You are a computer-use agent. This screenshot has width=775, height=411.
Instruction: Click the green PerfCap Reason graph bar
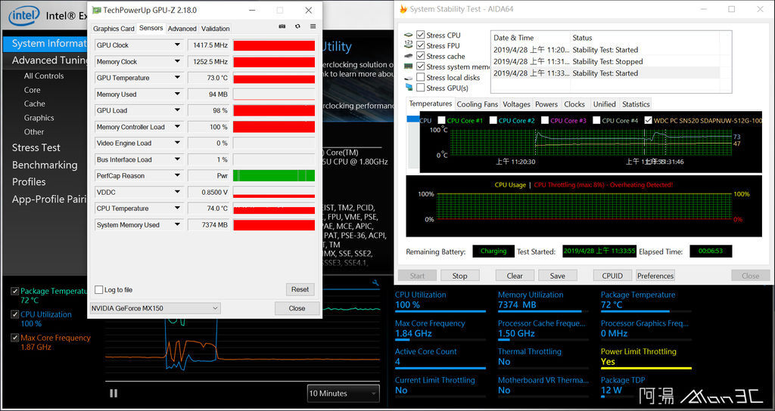(274, 175)
